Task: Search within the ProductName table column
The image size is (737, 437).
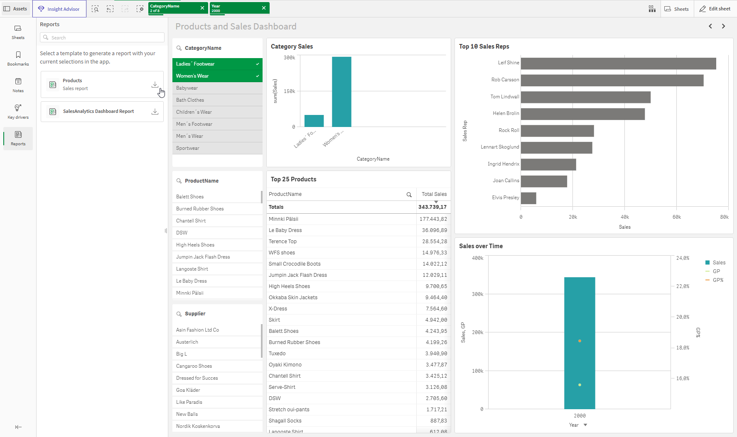Action: click(409, 195)
